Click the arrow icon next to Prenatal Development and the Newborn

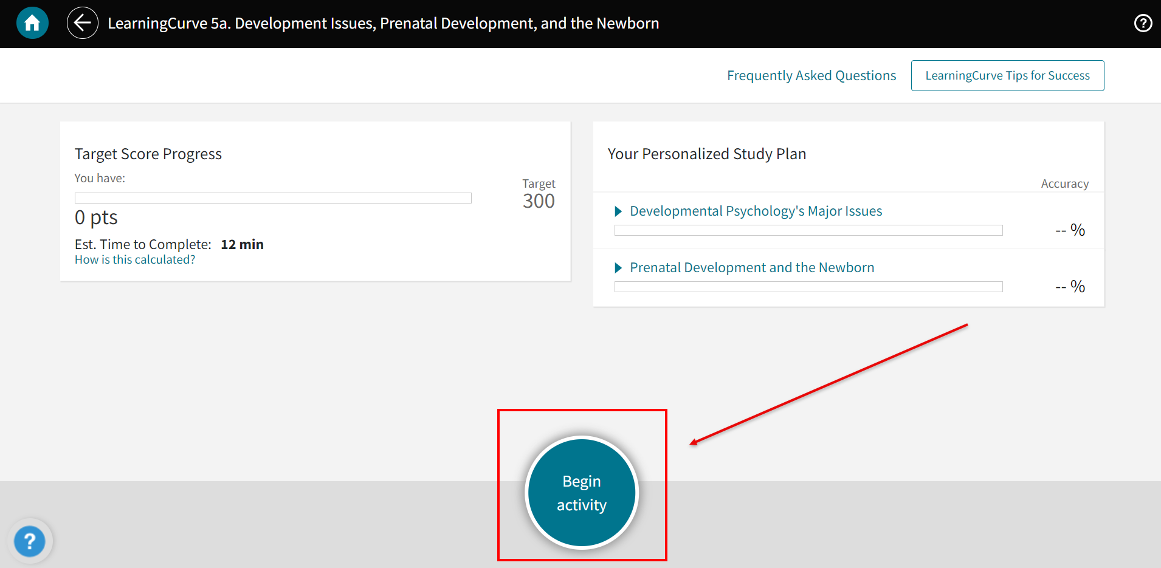(x=618, y=267)
